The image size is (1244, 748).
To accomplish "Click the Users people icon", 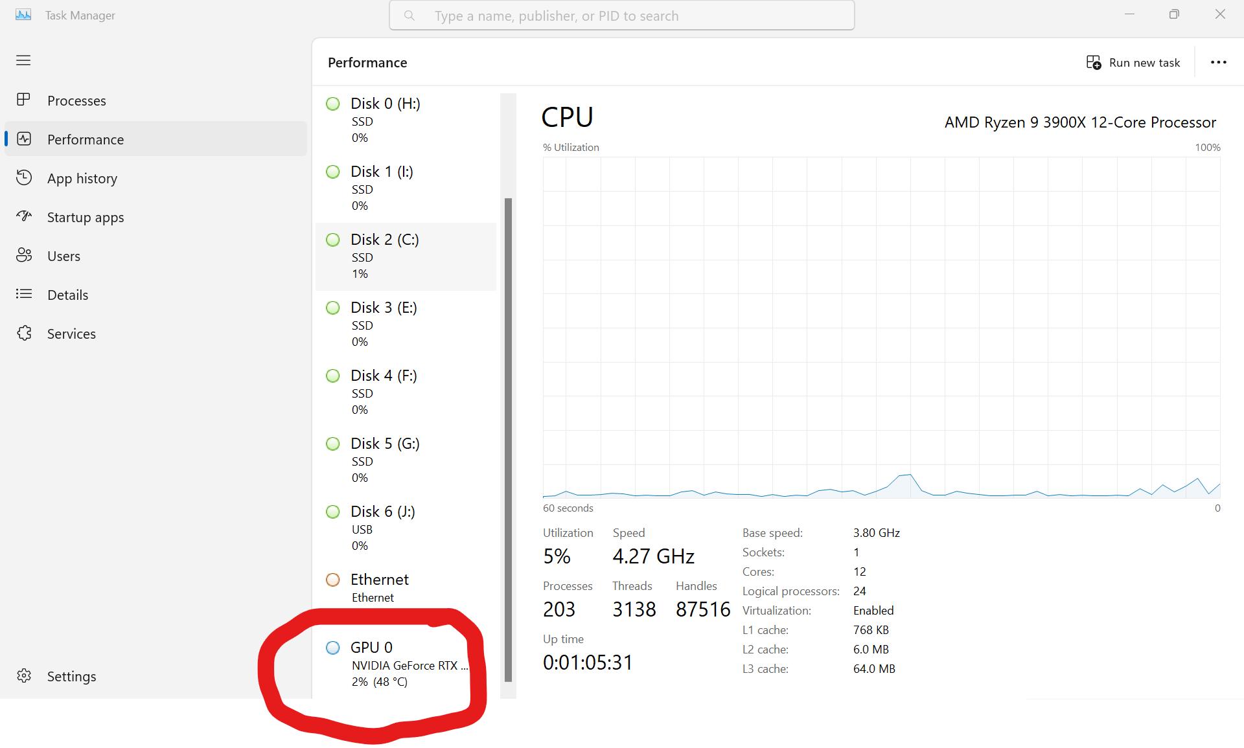I will pyautogui.click(x=24, y=255).
